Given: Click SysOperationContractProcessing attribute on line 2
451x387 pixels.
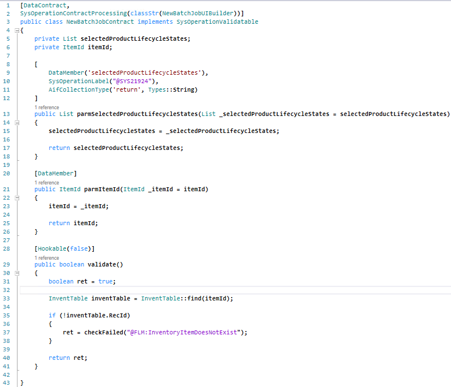Looking at the screenshot, I should coord(73,13).
